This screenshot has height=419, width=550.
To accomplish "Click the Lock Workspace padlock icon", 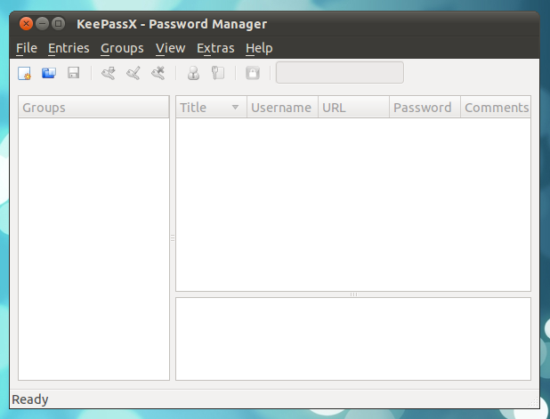I will click(x=253, y=73).
